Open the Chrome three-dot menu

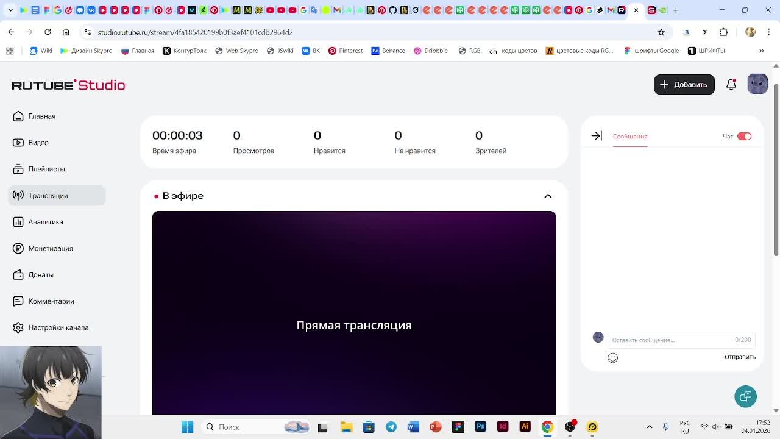769,32
